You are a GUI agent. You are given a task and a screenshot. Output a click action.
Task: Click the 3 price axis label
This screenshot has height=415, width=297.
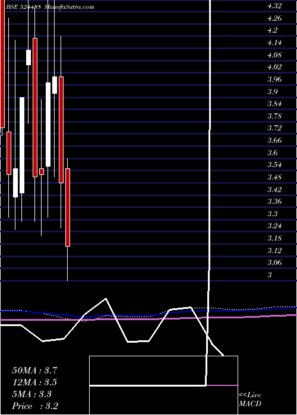tap(270, 274)
